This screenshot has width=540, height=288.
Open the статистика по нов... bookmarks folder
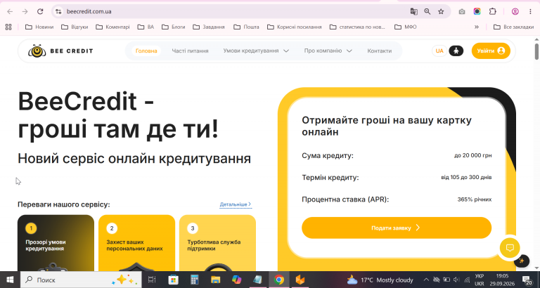(x=357, y=27)
